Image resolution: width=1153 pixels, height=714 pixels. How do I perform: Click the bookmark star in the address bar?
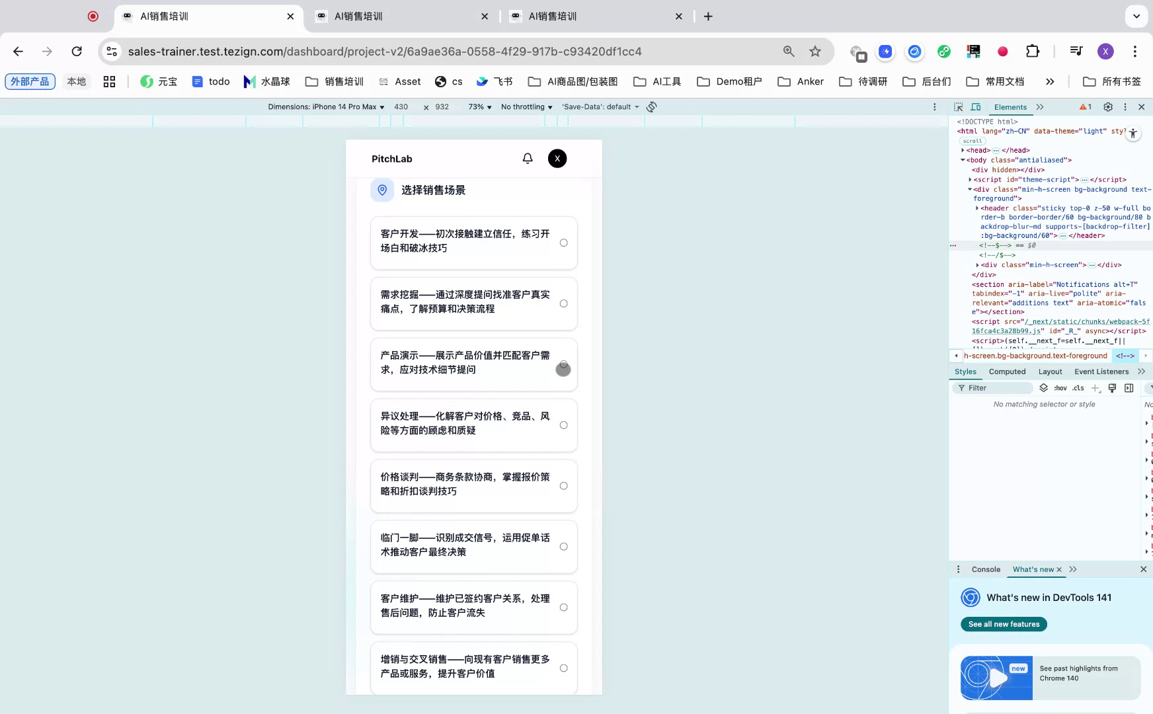pyautogui.click(x=815, y=51)
